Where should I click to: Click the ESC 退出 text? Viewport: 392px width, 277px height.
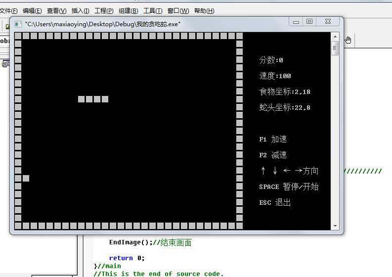click(x=275, y=202)
